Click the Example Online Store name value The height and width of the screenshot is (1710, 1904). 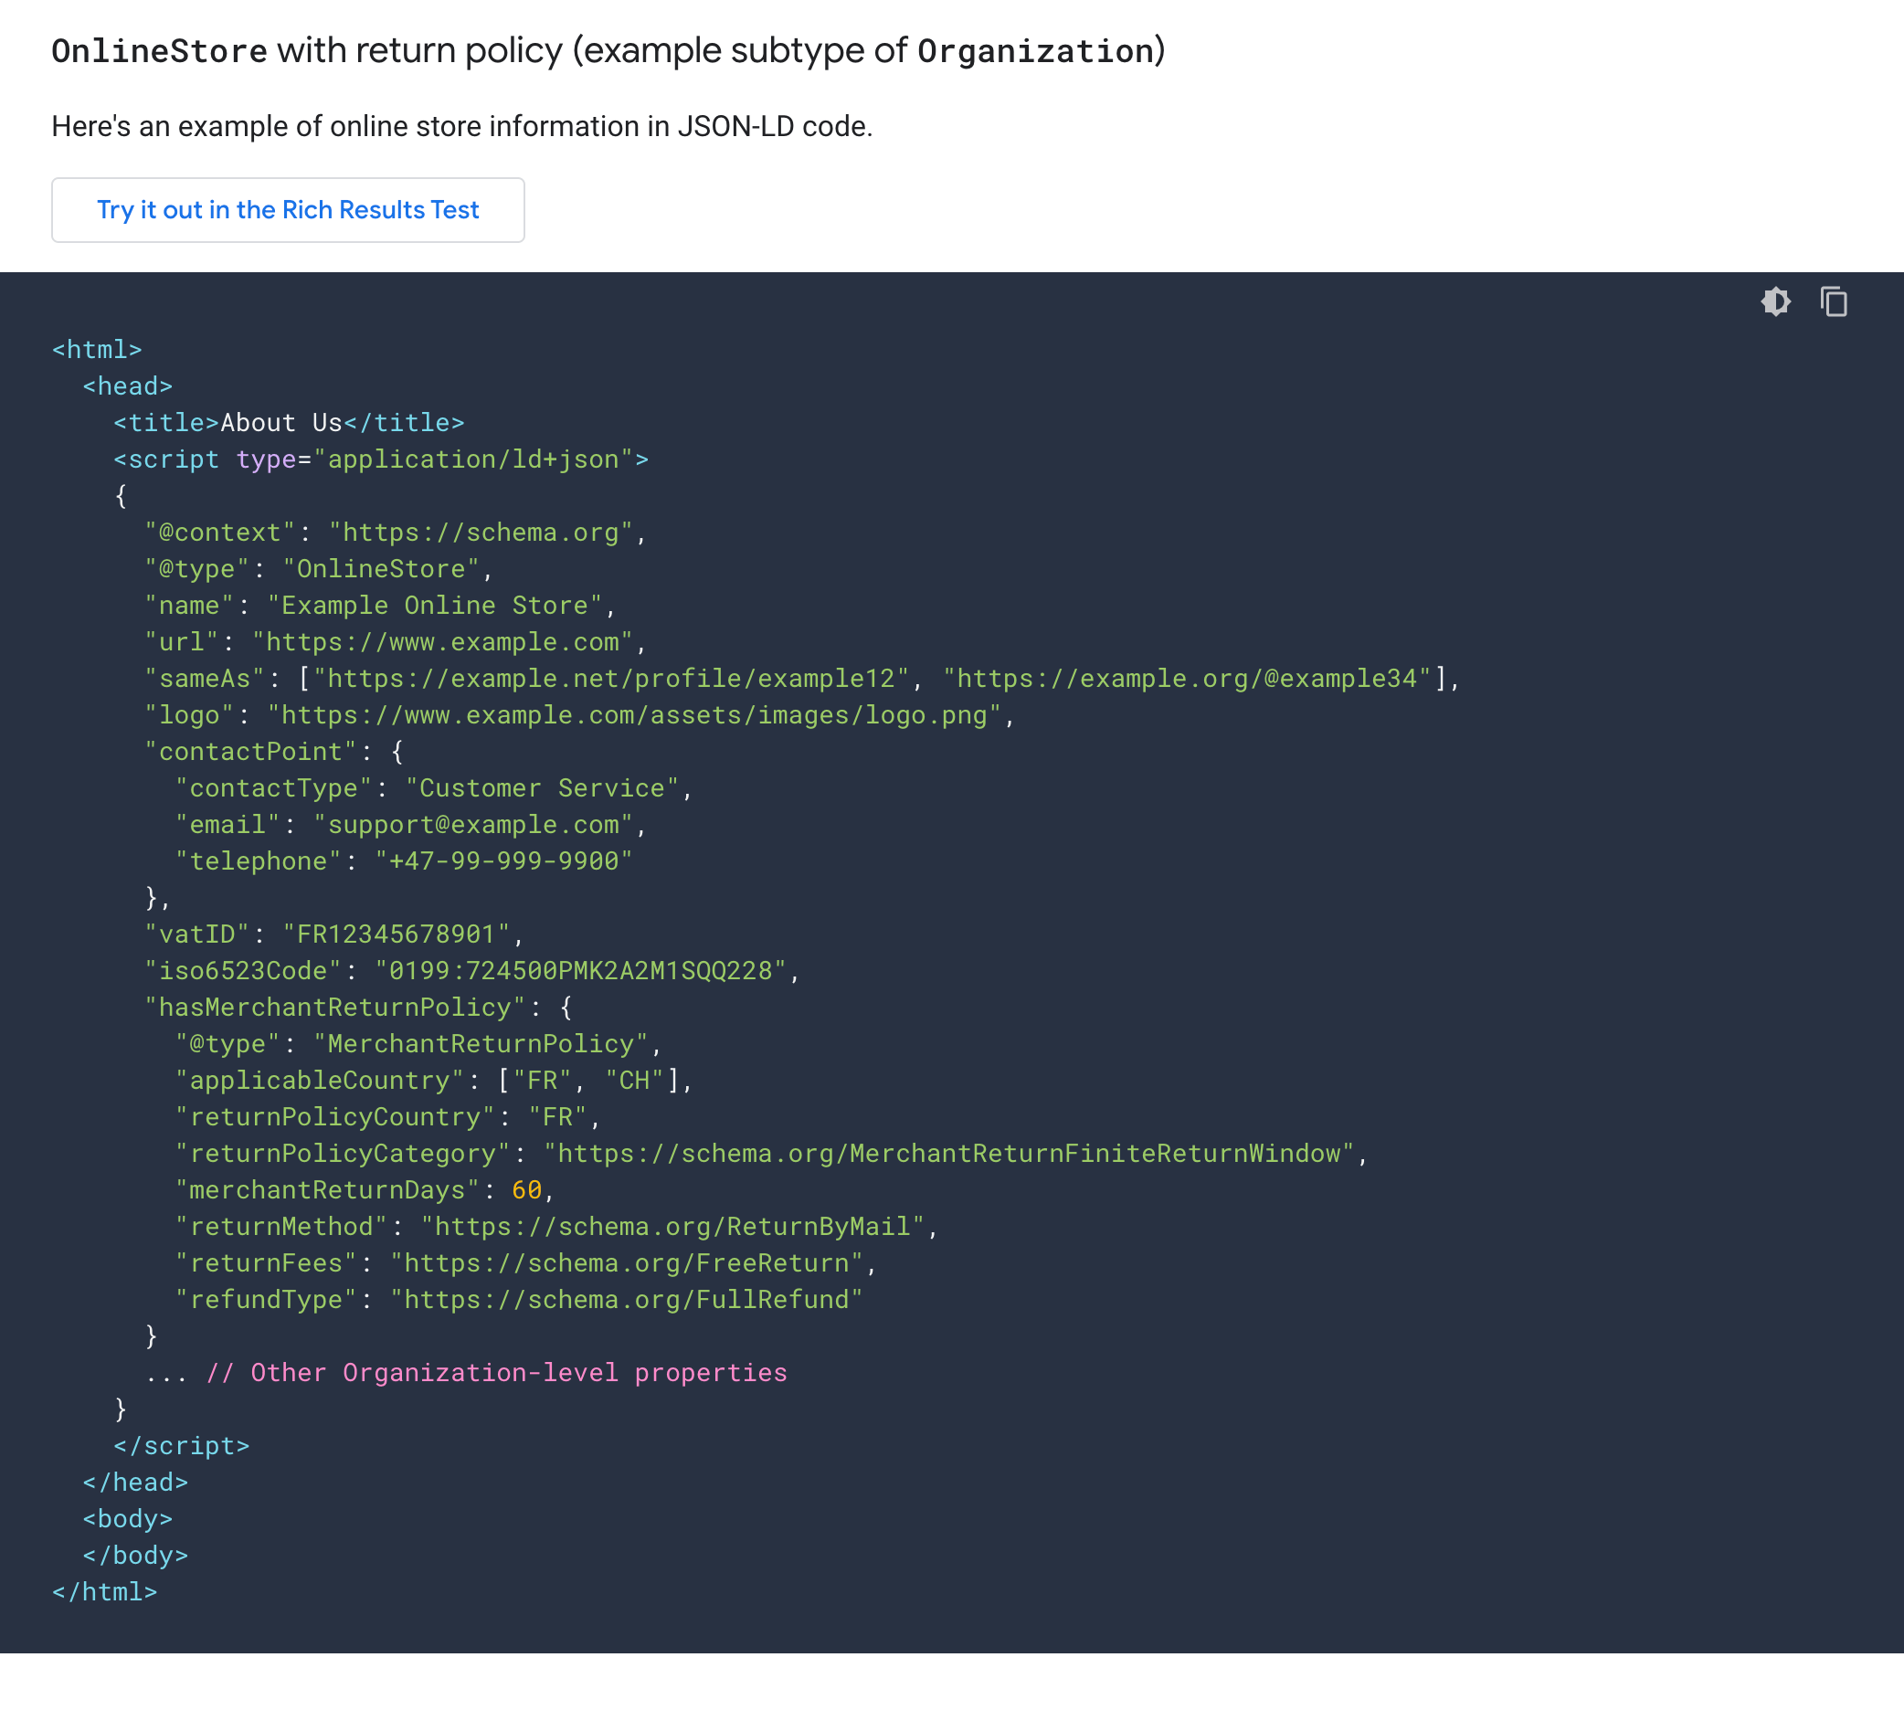click(x=433, y=605)
